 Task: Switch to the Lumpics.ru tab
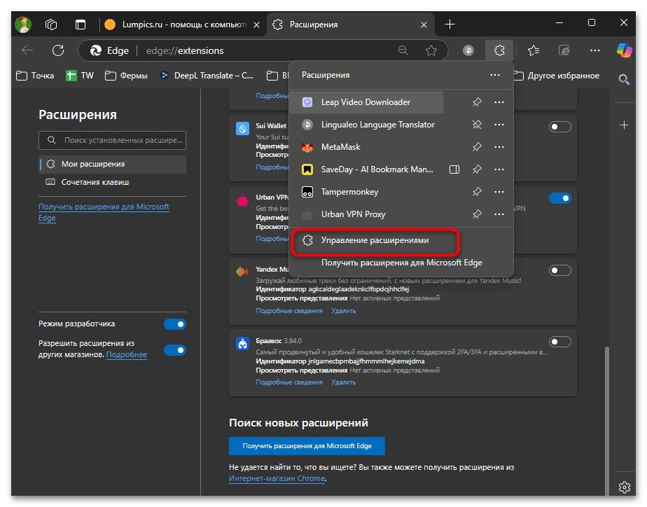[182, 25]
